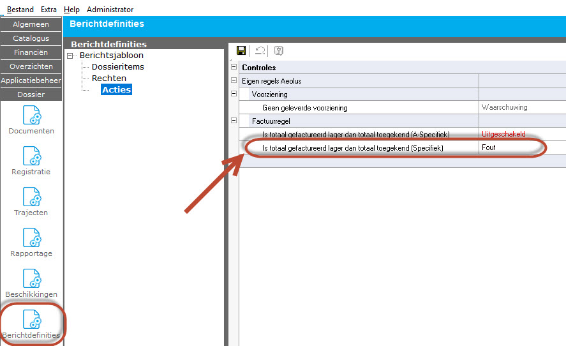Click the Fout value for Specifiek rule

(x=489, y=147)
